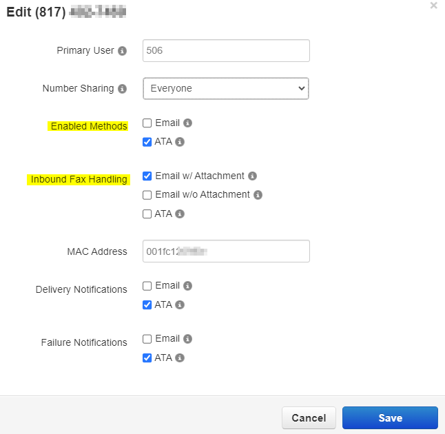Image resolution: width=445 pixels, height=434 pixels.
Task: Open the Number Sharing dropdown
Action: 226,88
